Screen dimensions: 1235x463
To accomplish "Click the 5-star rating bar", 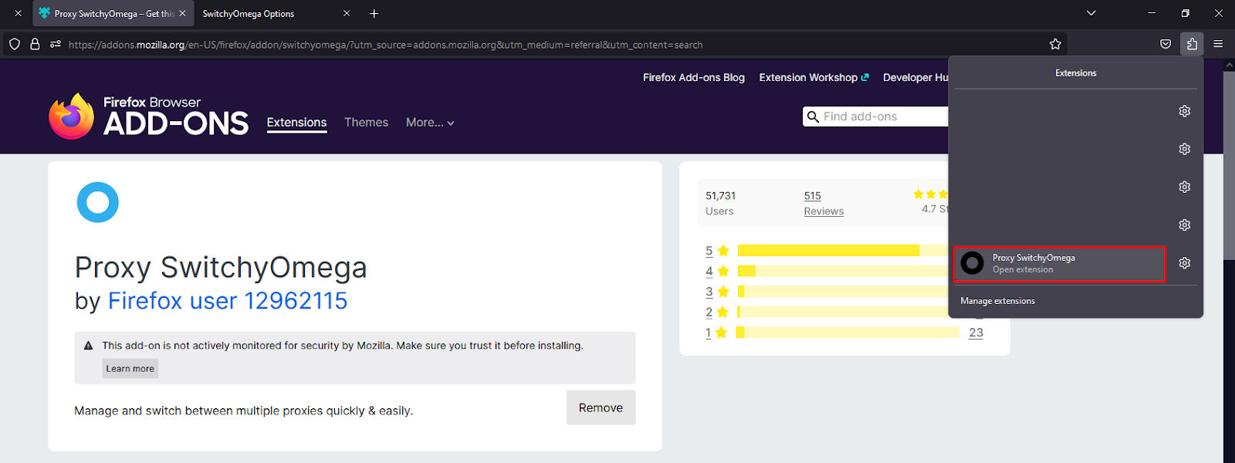I will click(x=842, y=250).
